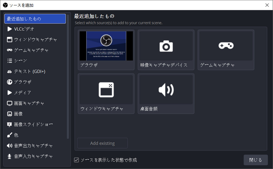Screen dimensions: 273x169
Task: Click the 音声出力キャプチャ speaker icon
Action: coord(10,146)
